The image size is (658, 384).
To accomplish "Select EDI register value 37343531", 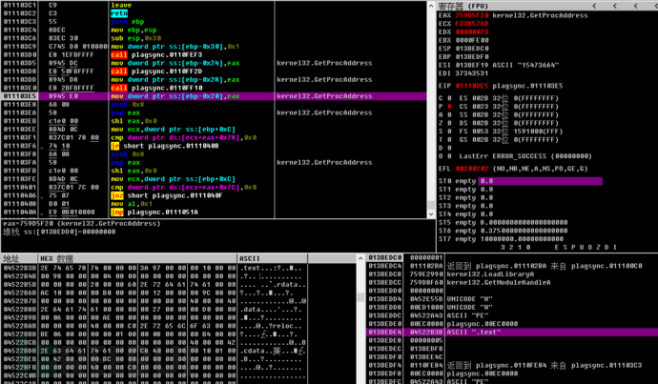I will coord(472,73).
